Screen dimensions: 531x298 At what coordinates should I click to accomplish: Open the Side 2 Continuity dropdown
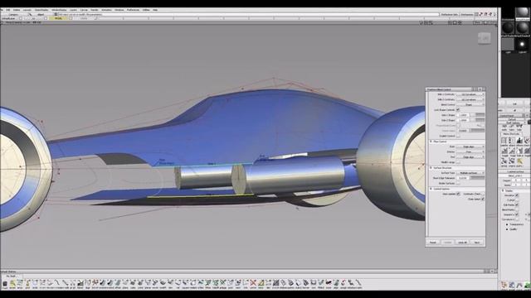click(470, 99)
